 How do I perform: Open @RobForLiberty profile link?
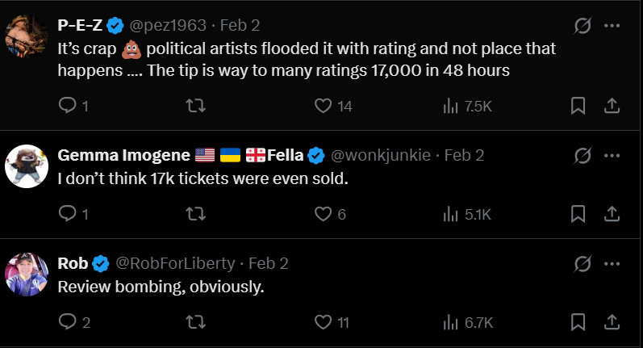coord(176,263)
